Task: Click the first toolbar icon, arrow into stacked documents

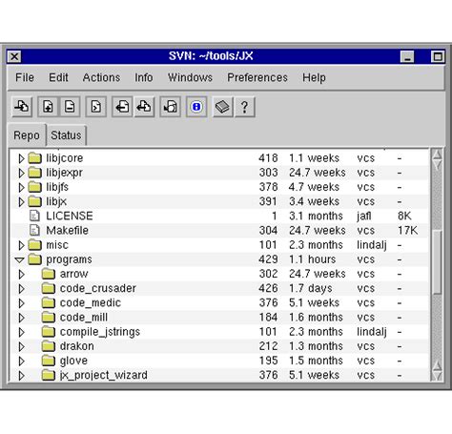Action: pos(22,107)
